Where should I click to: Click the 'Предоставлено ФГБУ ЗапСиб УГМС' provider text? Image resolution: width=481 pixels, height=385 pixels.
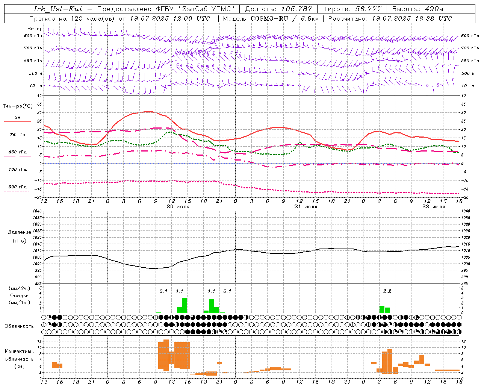(166, 9)
